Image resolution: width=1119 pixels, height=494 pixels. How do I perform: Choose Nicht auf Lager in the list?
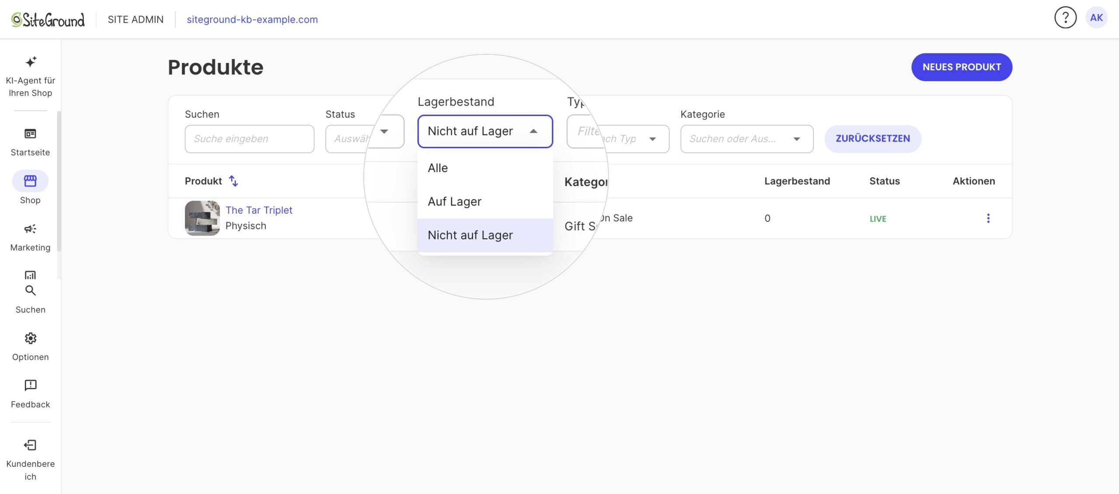point(485,235)
